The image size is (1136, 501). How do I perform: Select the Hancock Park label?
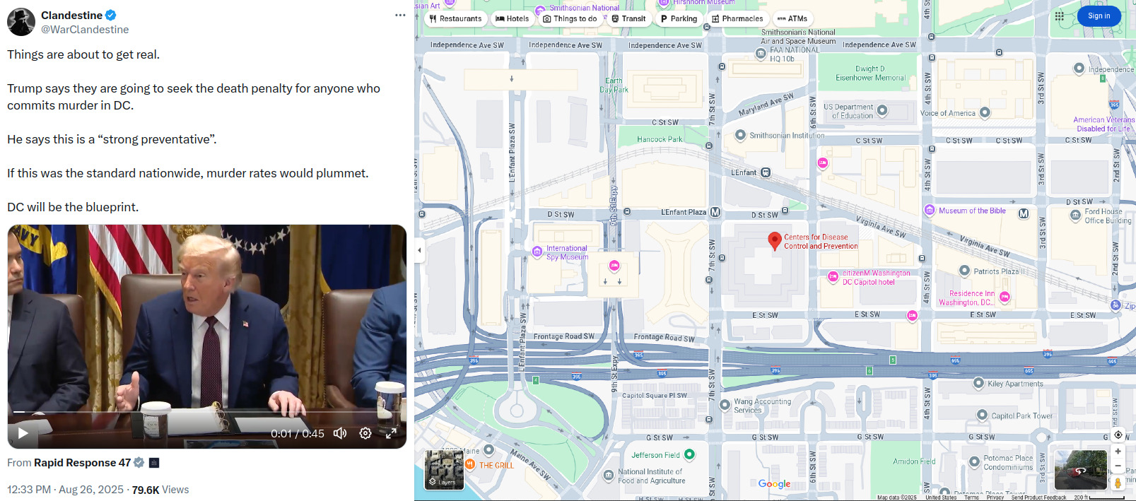660,139
